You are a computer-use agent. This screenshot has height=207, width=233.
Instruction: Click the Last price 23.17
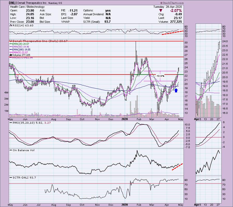(x=178, y=18)
